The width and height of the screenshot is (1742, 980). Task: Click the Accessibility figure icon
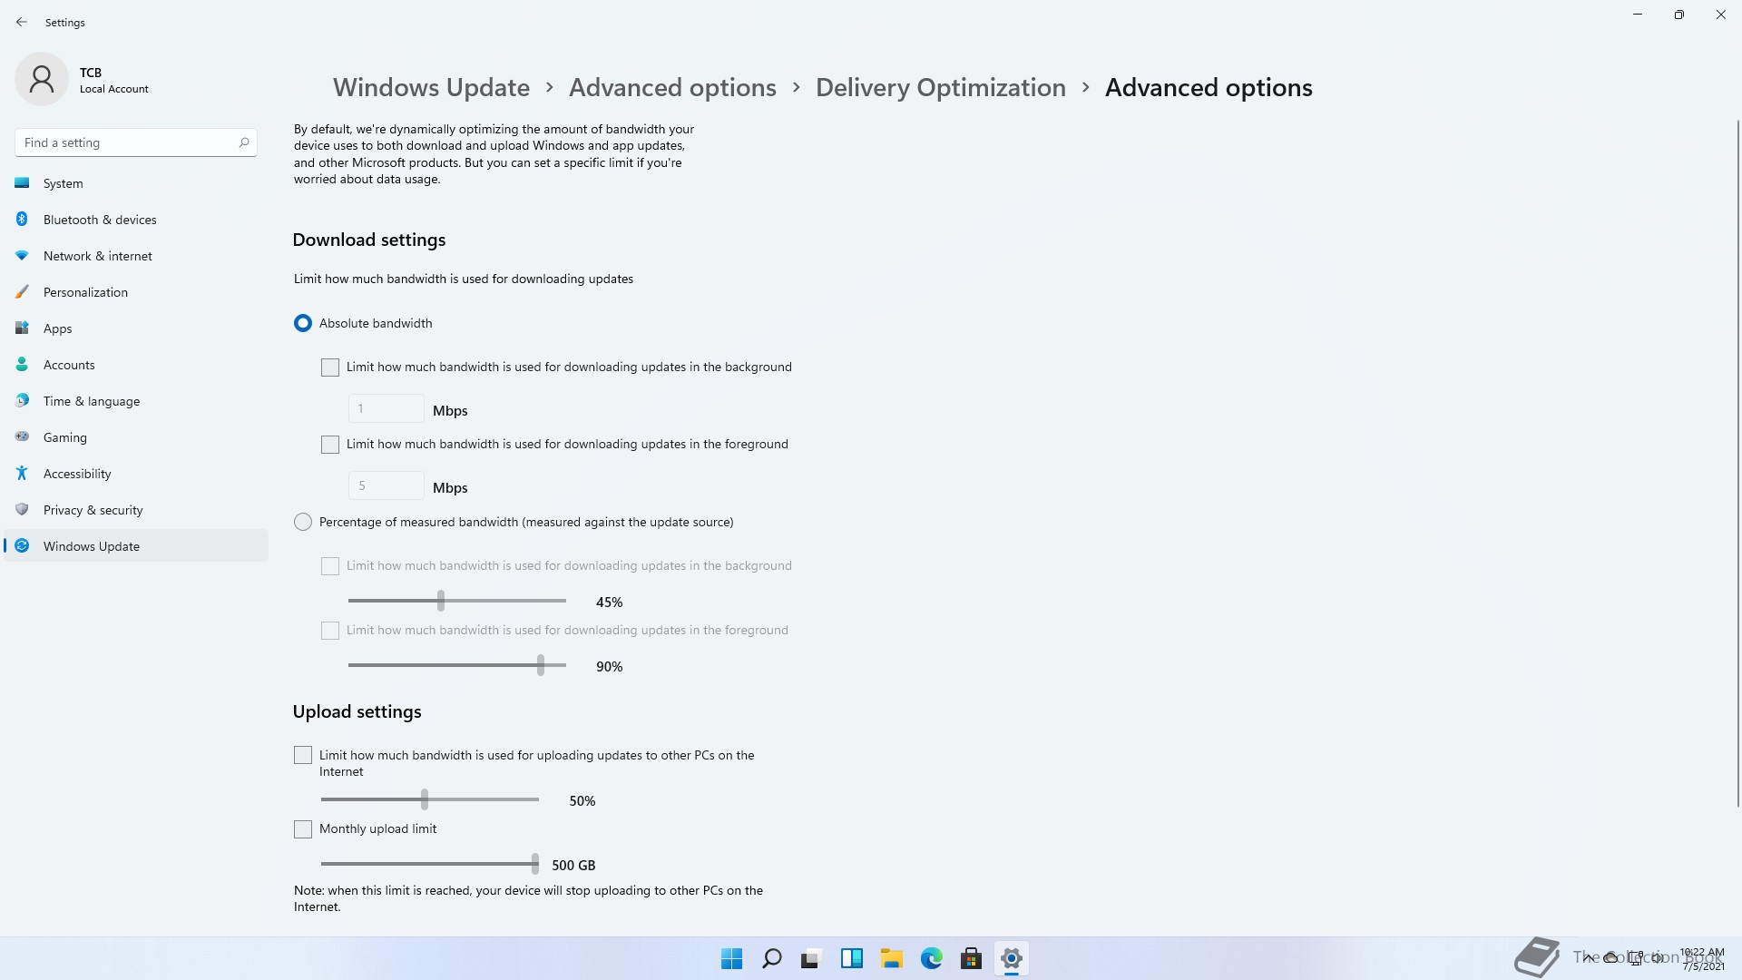coord(22,473)
